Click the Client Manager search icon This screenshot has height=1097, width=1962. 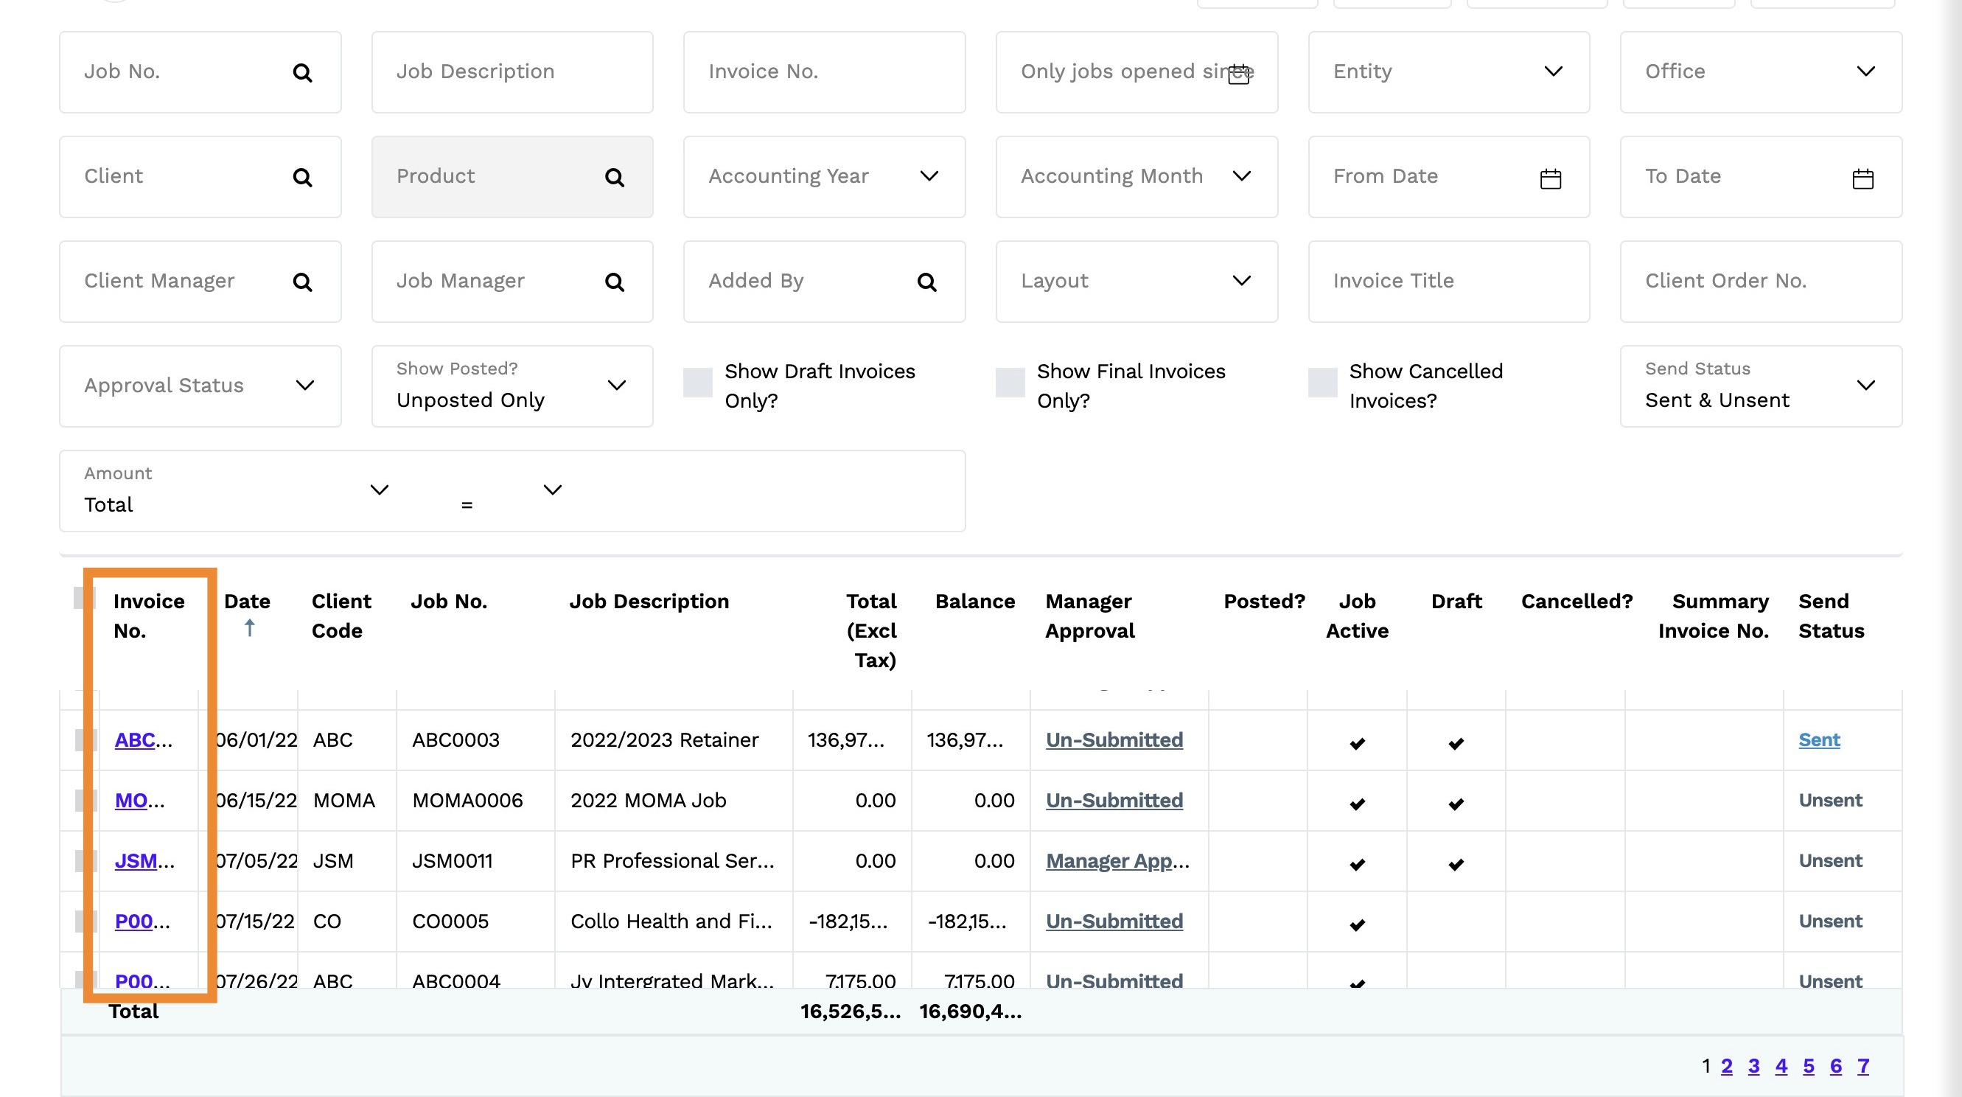[x=302, y=282]
